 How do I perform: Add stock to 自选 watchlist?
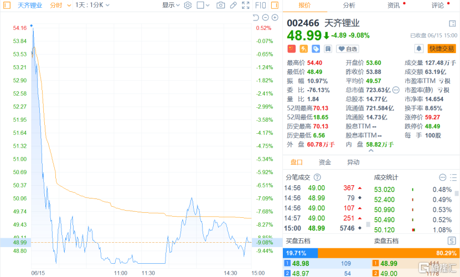tap(348, 49)
